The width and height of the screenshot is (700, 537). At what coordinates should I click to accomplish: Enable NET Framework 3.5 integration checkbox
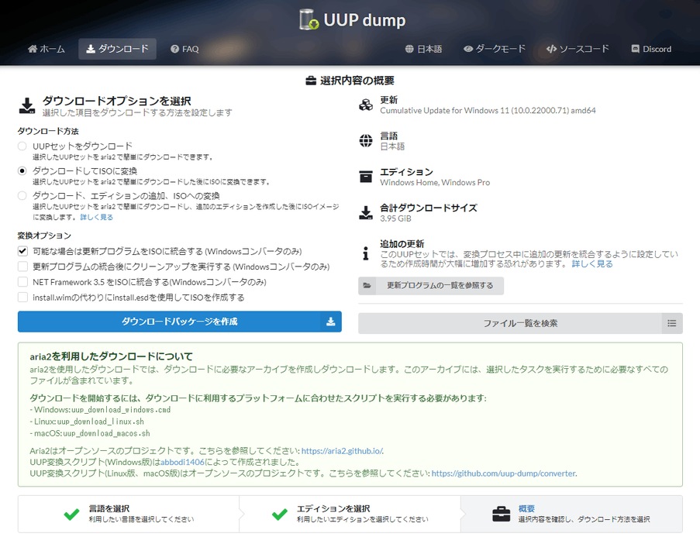pos(22,282)
